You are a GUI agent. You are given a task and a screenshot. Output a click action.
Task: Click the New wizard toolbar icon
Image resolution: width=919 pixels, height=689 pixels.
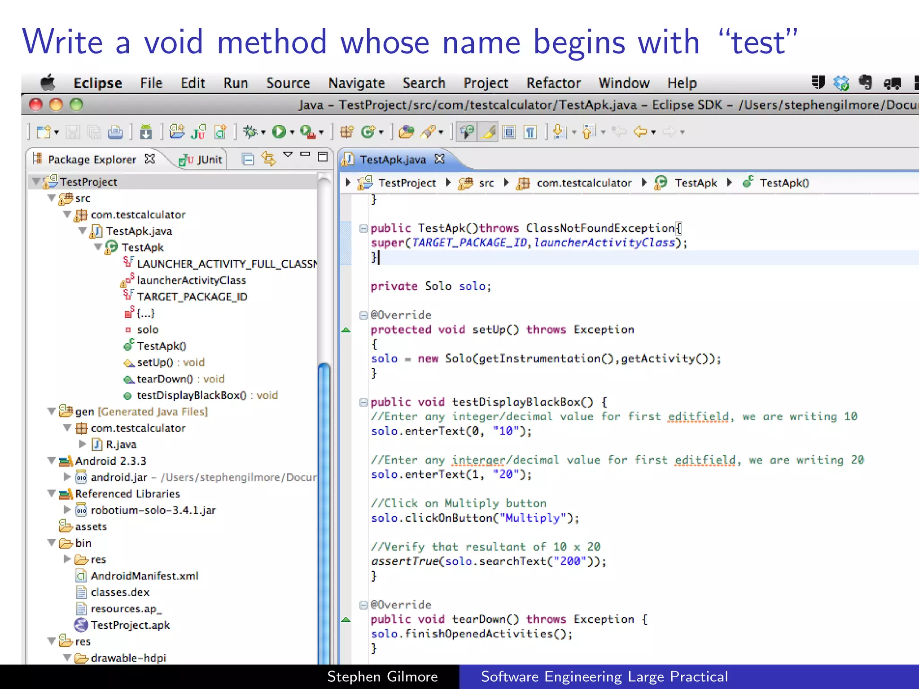click(x=44, y=132)
